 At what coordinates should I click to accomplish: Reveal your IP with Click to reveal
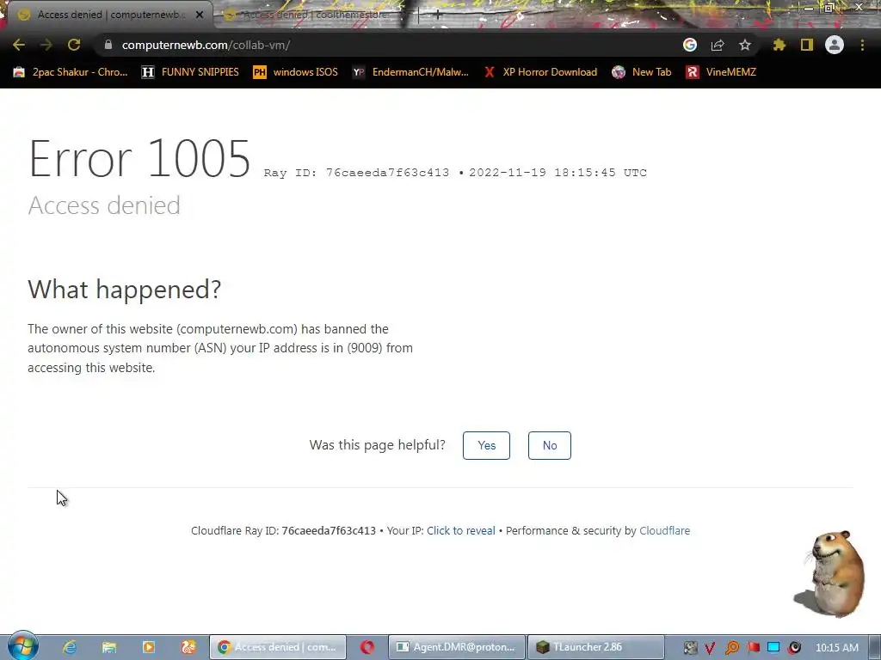pyautogui.click(x=461, y=531)
